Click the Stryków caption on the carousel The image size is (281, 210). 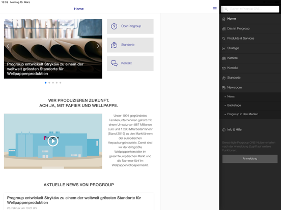click(45, 69)
